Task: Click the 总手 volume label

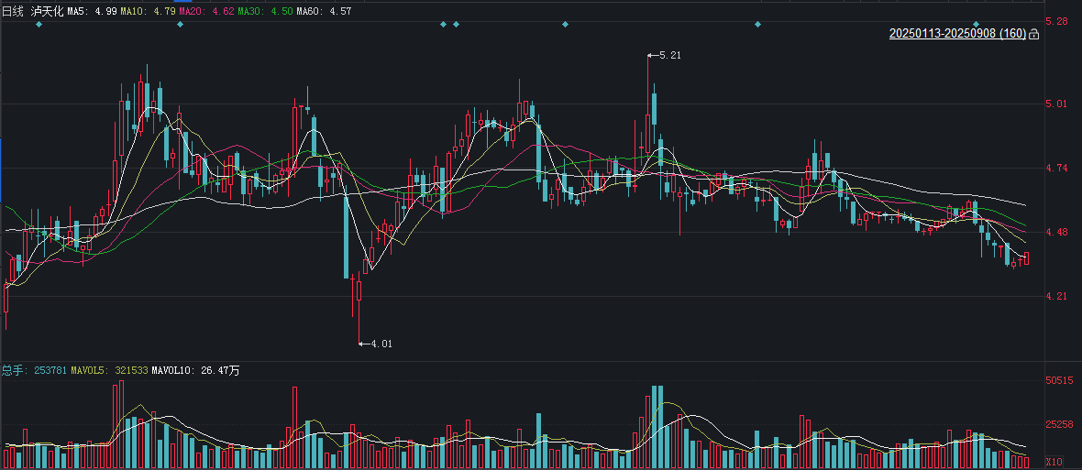Action: point(12,370)
